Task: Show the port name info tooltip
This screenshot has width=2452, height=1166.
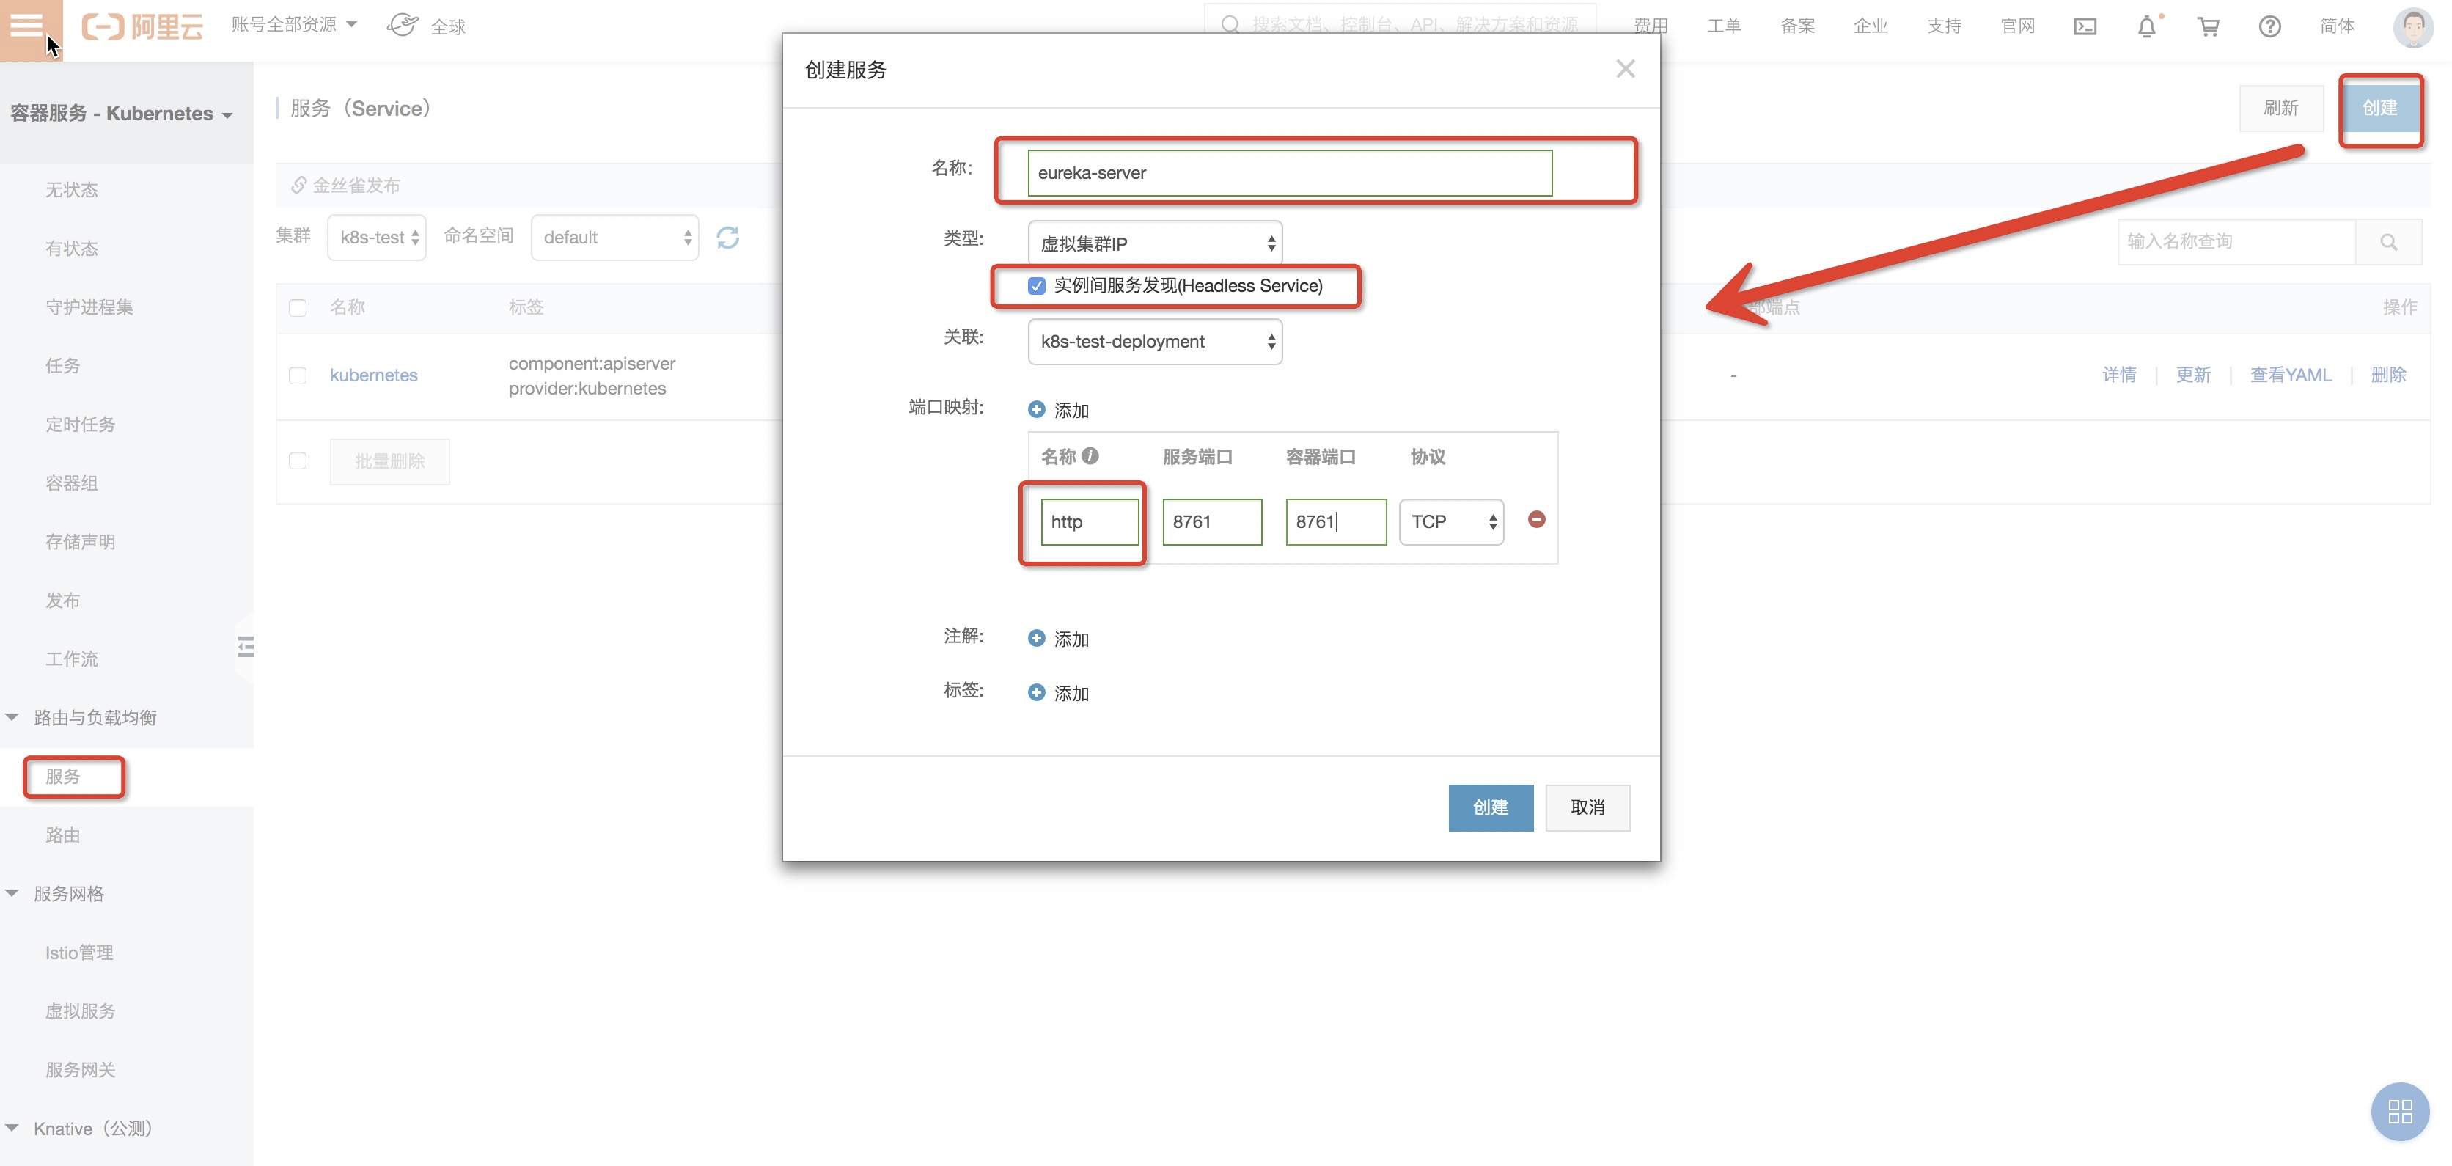Action: tap(1091, 456)
